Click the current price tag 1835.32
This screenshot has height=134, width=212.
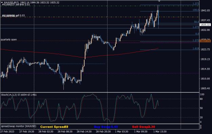point(205,25)
